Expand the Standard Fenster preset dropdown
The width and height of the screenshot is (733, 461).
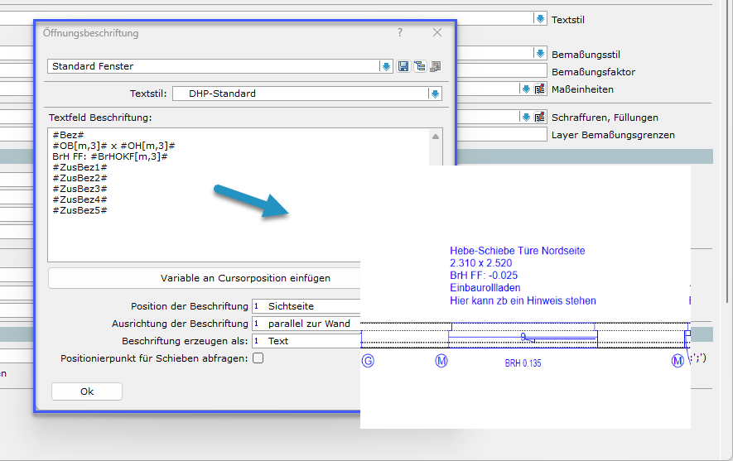click(x=386, y=66)
